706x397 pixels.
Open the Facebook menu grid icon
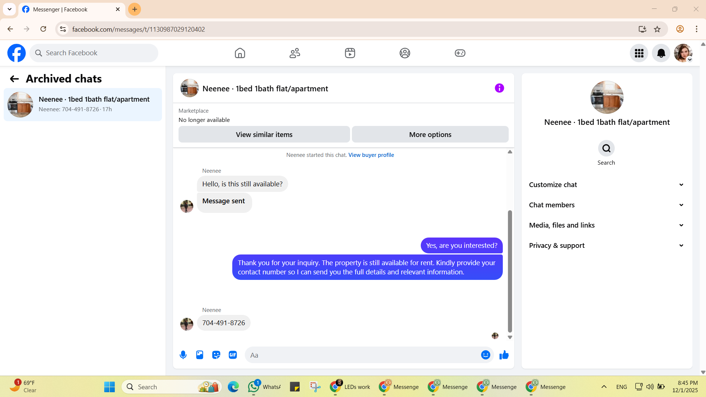[639, 53]
